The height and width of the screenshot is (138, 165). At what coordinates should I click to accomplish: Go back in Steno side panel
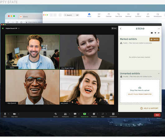tap(120, 29)
